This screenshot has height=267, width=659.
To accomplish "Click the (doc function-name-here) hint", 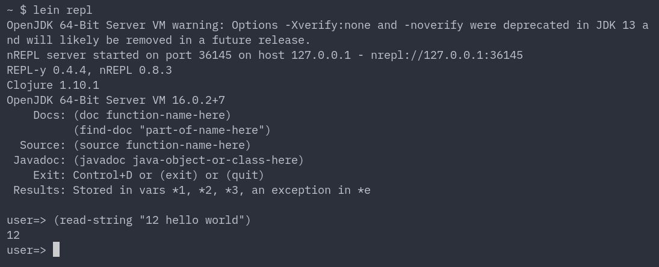I will (x=152, y=115).
